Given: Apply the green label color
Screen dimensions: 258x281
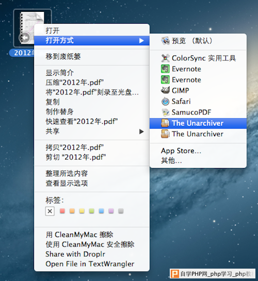Looking at the screenshot, I should 92,211.
